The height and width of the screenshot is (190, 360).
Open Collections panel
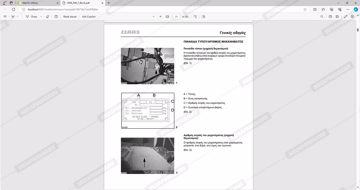click(332, 9)
